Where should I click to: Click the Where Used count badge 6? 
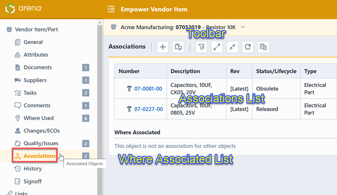point(86,118)
